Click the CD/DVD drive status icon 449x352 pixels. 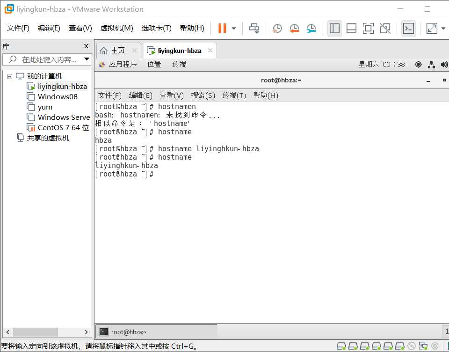(412, 346)
